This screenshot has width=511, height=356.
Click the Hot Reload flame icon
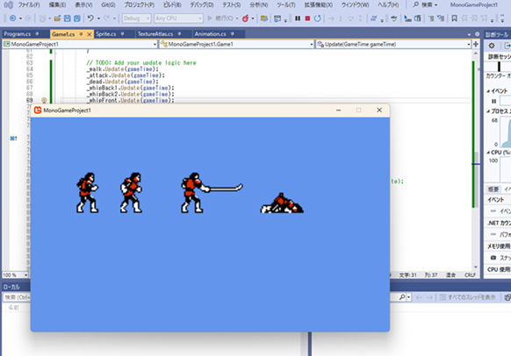[x=245, y=18]
